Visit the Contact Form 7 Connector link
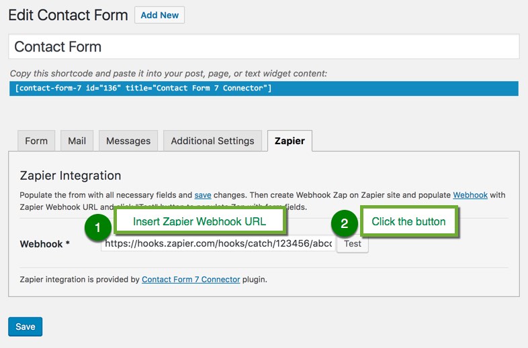The height and width of the screenshot is (348, 528). coord(191,280)
